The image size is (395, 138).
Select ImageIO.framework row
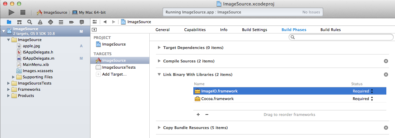(290, 91)
